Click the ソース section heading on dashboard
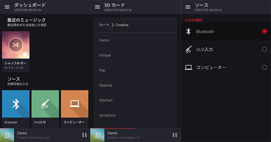This screenshot has height=142, width=271. click(14, 79)
